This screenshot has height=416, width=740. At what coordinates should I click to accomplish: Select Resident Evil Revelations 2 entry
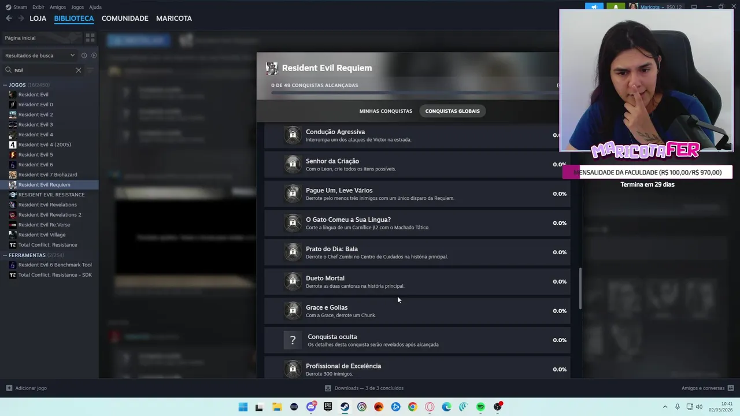50,214
